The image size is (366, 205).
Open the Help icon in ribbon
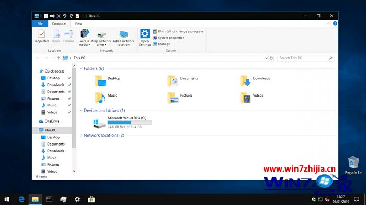point(335,23)
